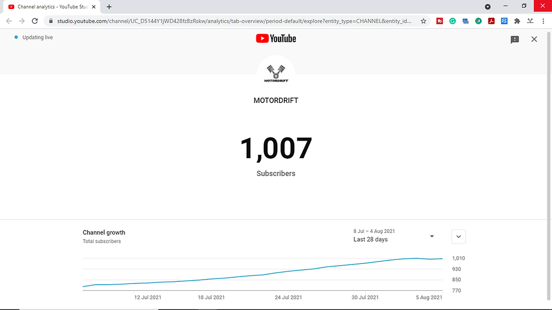Collapse the Channel growth chart with chevron

point(458,236)
